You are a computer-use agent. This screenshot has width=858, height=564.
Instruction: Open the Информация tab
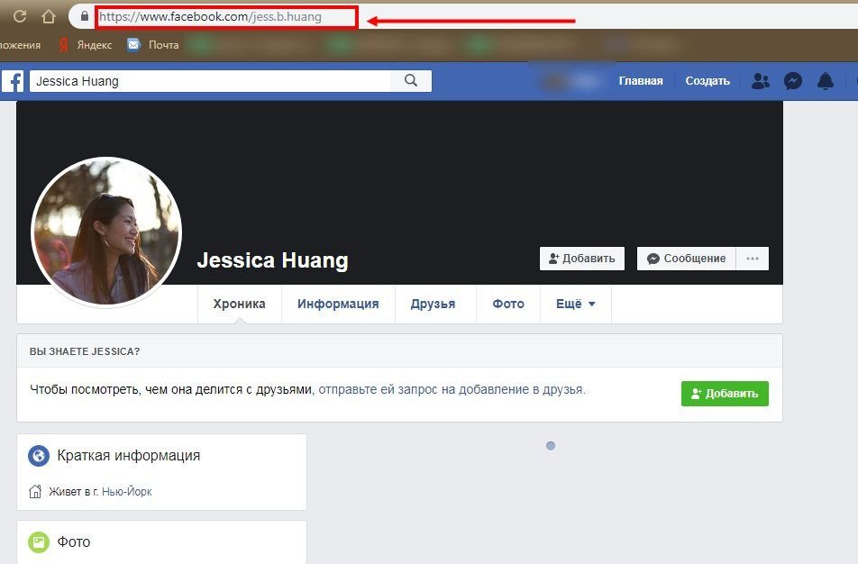[338, 304]
